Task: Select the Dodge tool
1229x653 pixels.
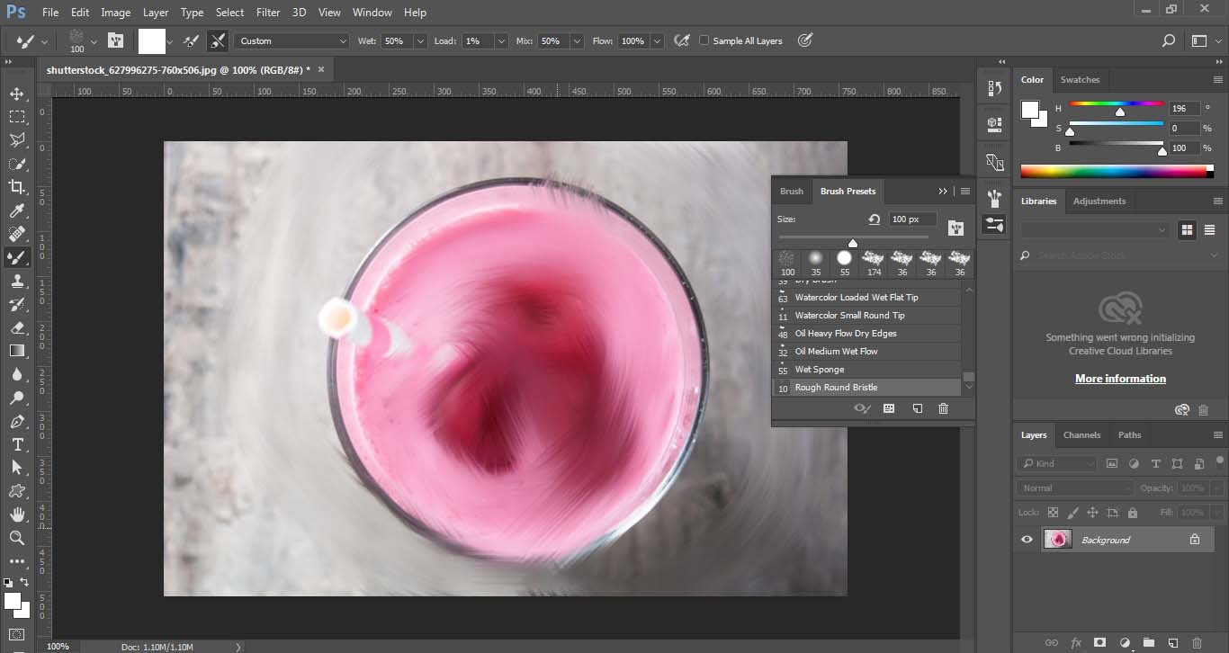Action: (x=16, y=398)
